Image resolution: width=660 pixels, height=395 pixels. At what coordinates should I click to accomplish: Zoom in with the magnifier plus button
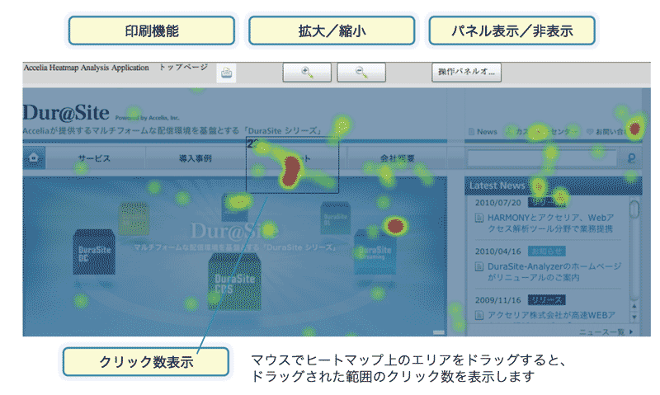307,73
